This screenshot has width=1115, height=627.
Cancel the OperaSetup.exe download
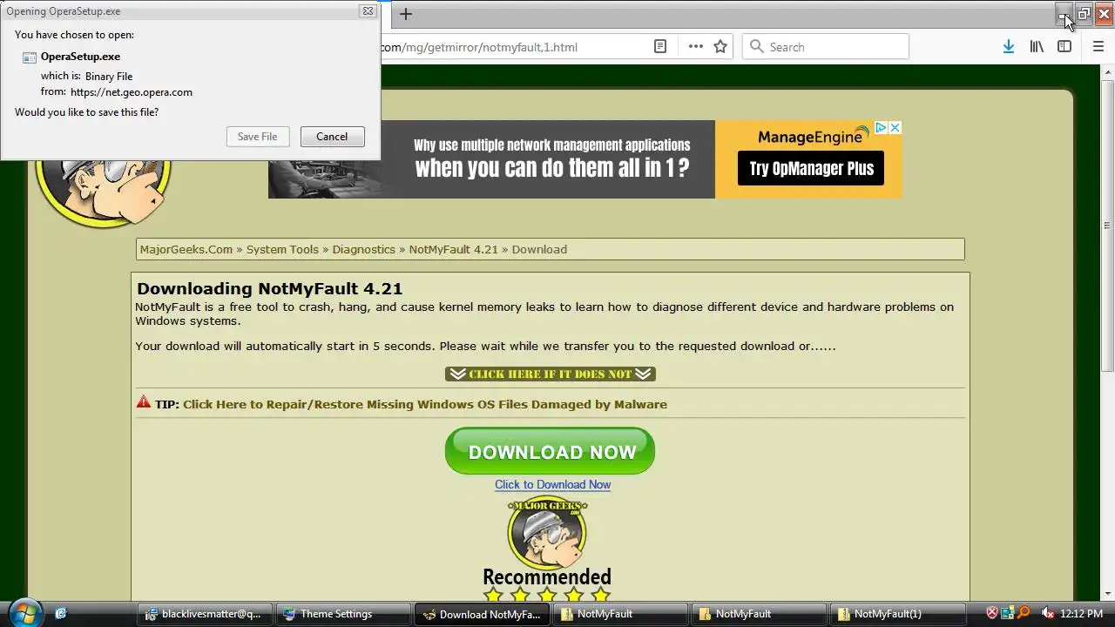pos(332,137)
